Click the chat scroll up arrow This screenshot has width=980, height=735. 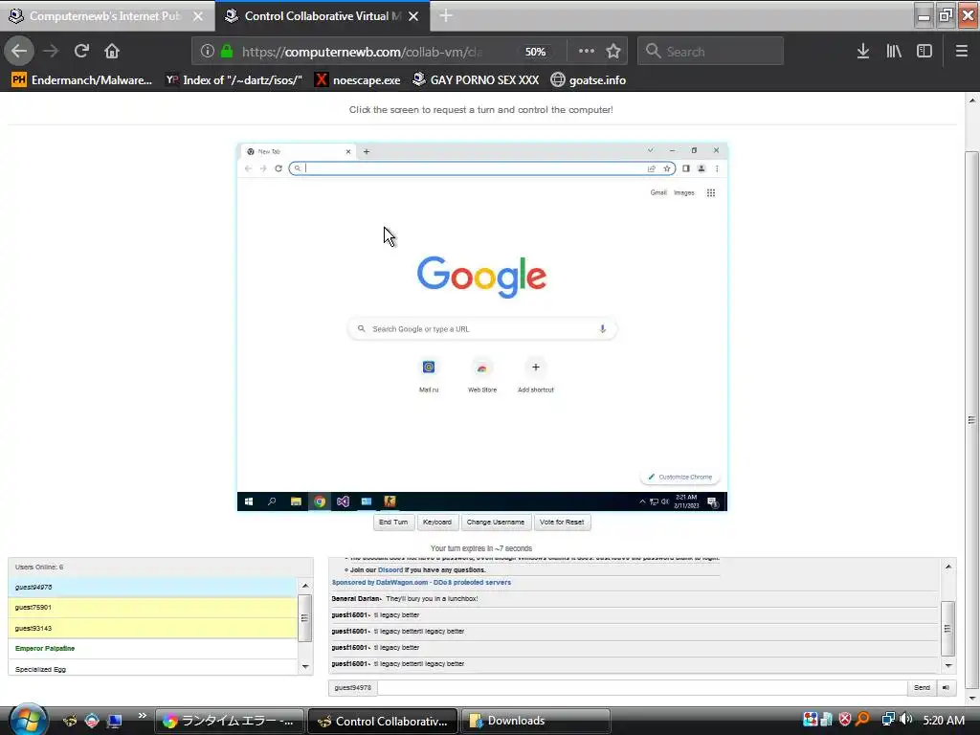(948, 567)
